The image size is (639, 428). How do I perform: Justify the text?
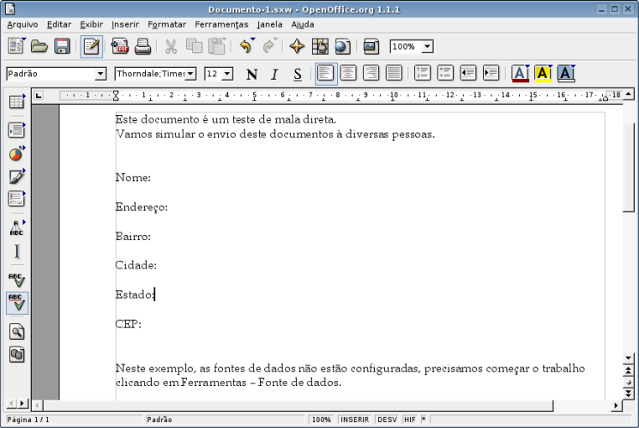point(394,74)
